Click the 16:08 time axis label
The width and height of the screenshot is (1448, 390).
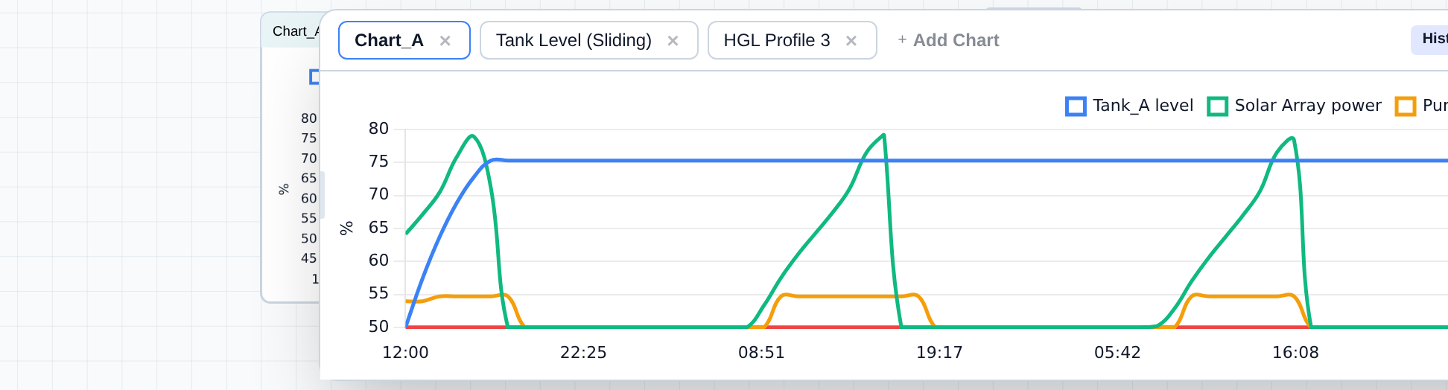click(x=1295, y=353)
